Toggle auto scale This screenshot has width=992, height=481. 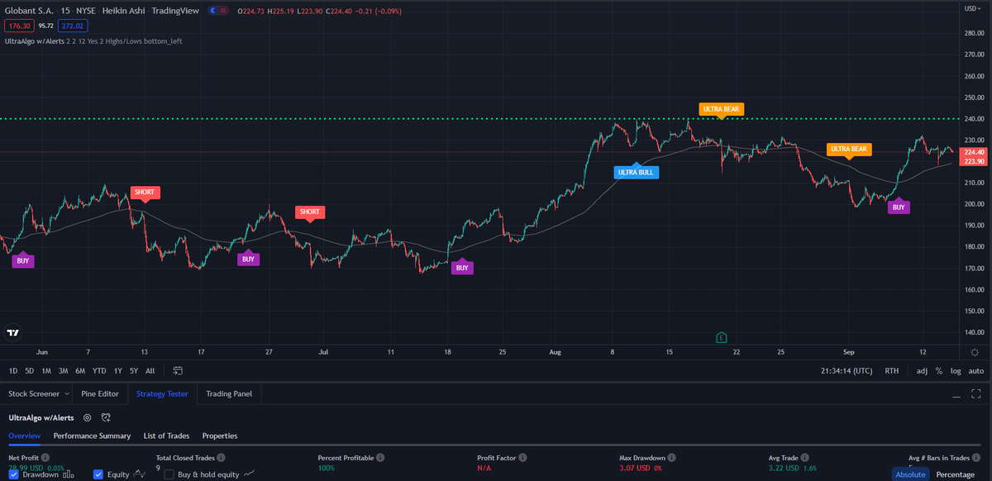coord(976,371)
